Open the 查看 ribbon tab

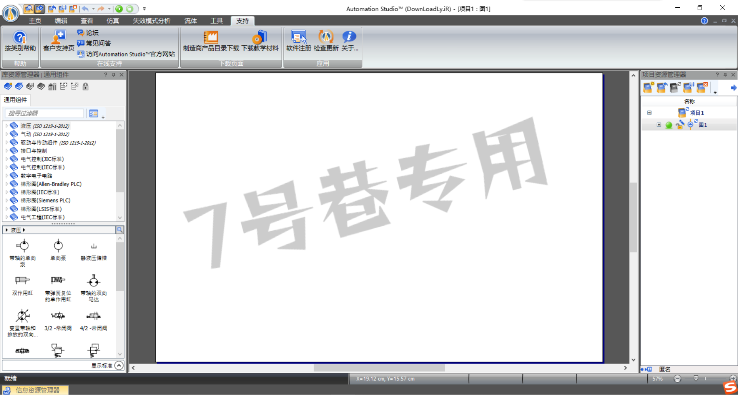point(86,21)
